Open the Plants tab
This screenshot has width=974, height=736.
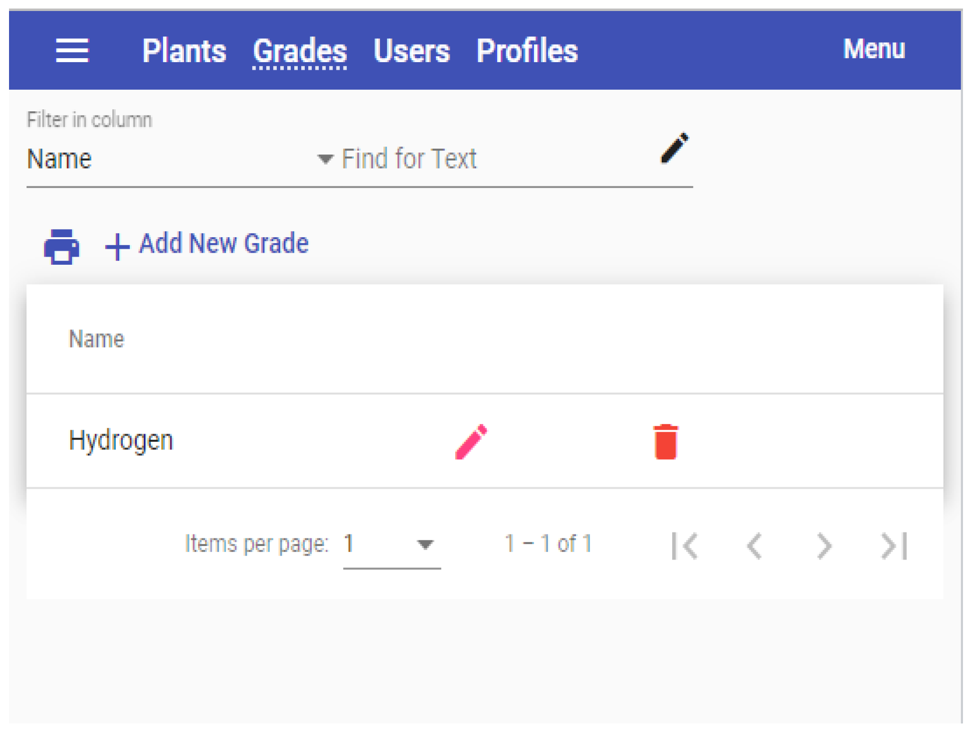point(184,51)
